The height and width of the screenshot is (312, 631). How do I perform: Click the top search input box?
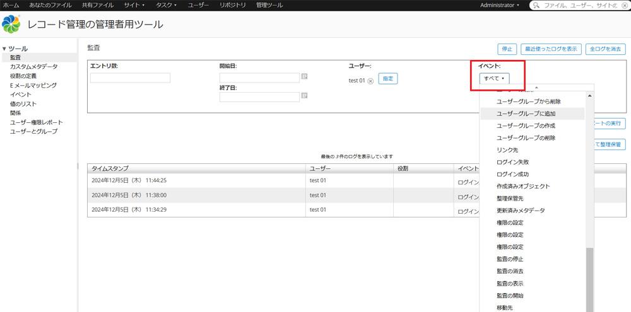pyautogui.click(x=579, y=6)
